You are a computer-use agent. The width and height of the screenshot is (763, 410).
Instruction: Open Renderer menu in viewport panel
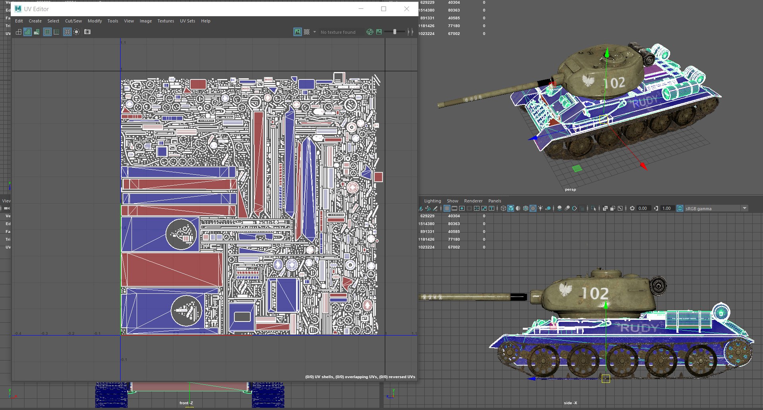point(473,201)
